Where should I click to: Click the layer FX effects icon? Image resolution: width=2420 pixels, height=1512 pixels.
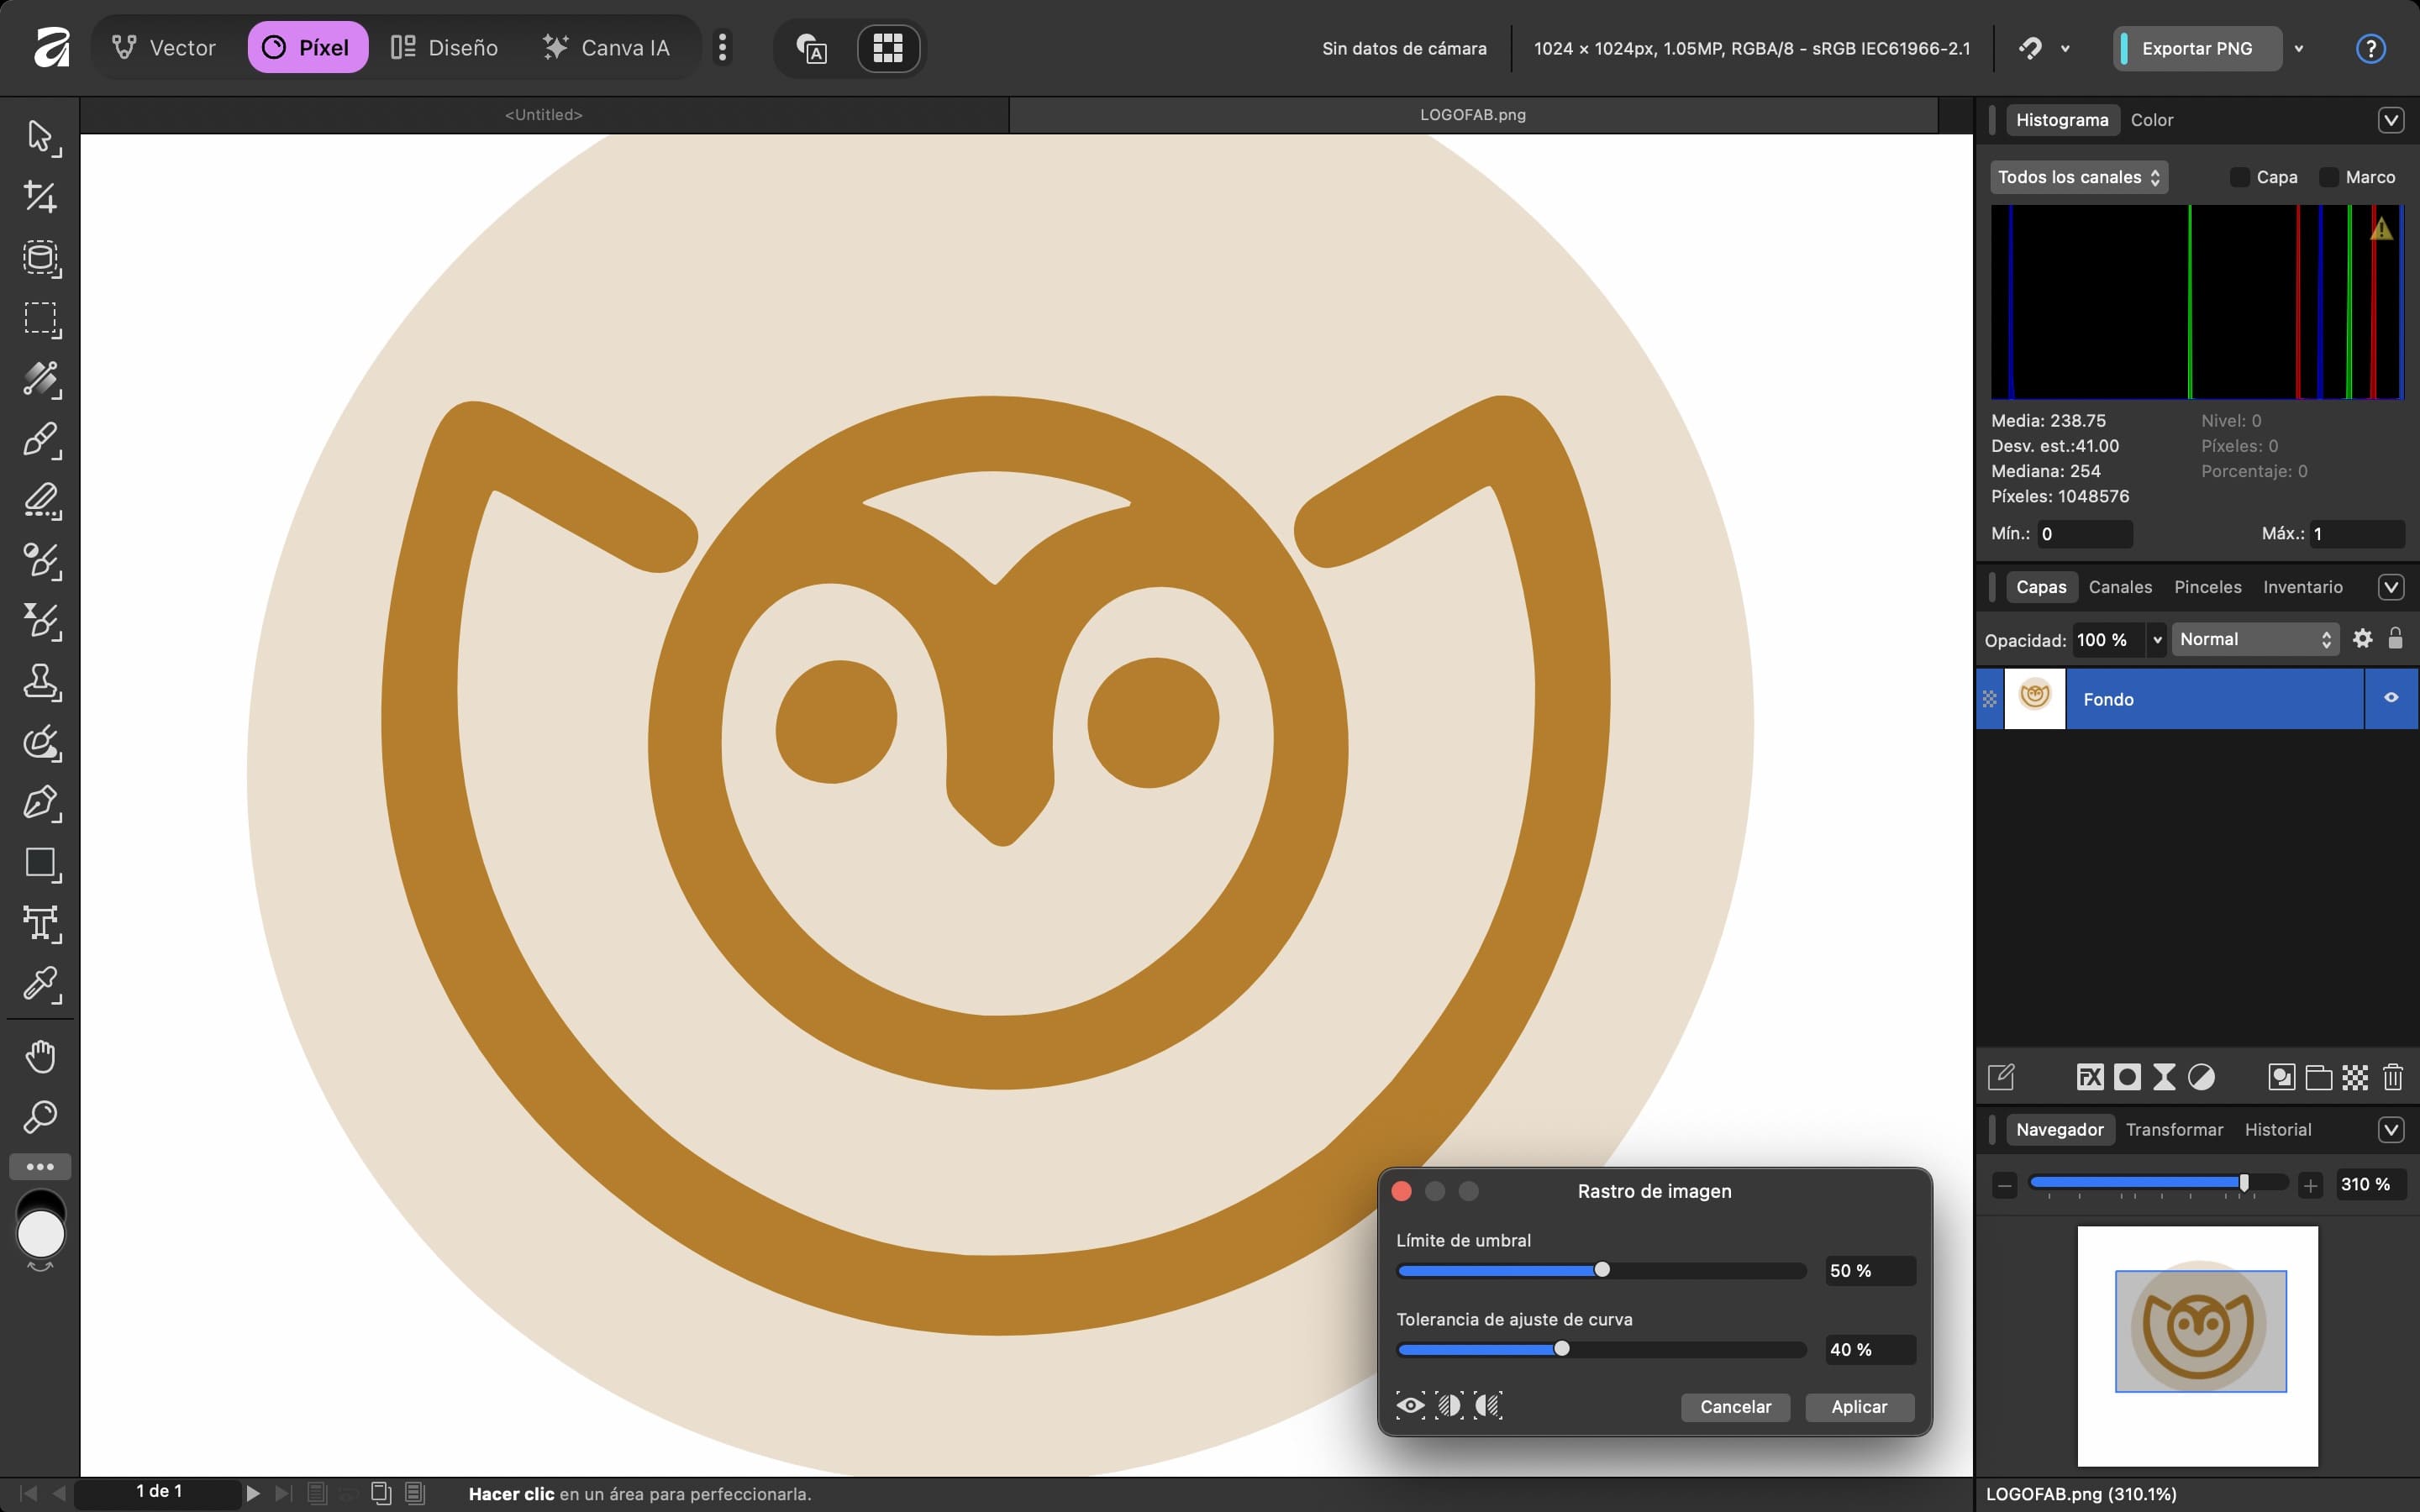(2089, 1077)
